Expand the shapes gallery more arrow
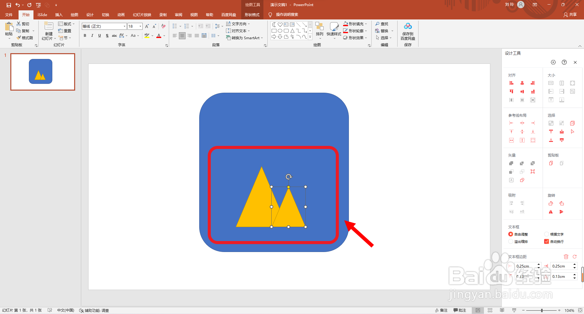Screen dimensions: 584x314 [310, 37]
